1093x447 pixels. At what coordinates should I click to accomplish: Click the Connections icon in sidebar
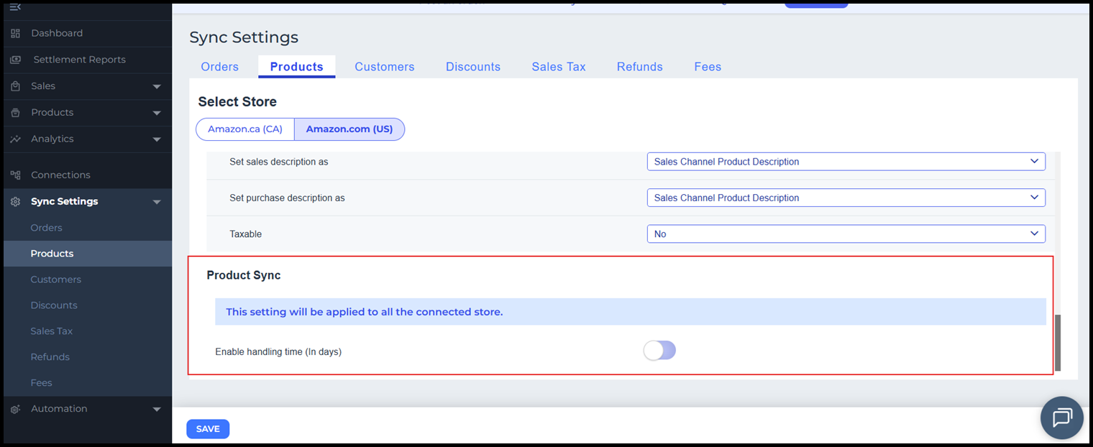click(x=15, y=175)
